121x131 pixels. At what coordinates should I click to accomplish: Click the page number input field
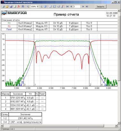(77, 7)
